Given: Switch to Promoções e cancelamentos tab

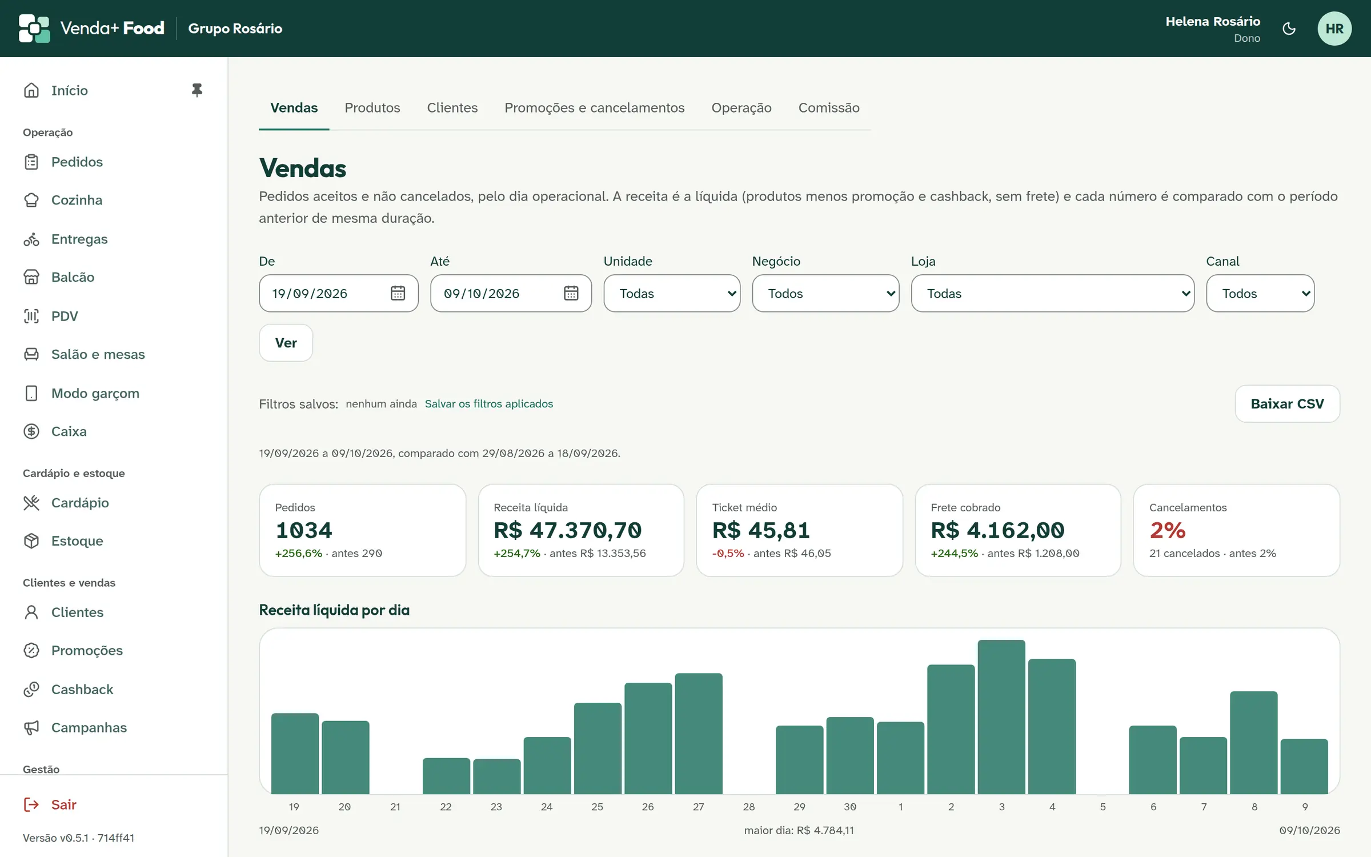Looking at the screenshot, I should [594, 108].
